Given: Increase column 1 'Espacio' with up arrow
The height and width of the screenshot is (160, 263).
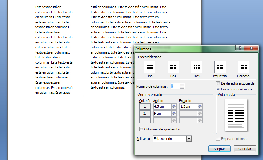Looking at the screenshot, I should (200, 105).
